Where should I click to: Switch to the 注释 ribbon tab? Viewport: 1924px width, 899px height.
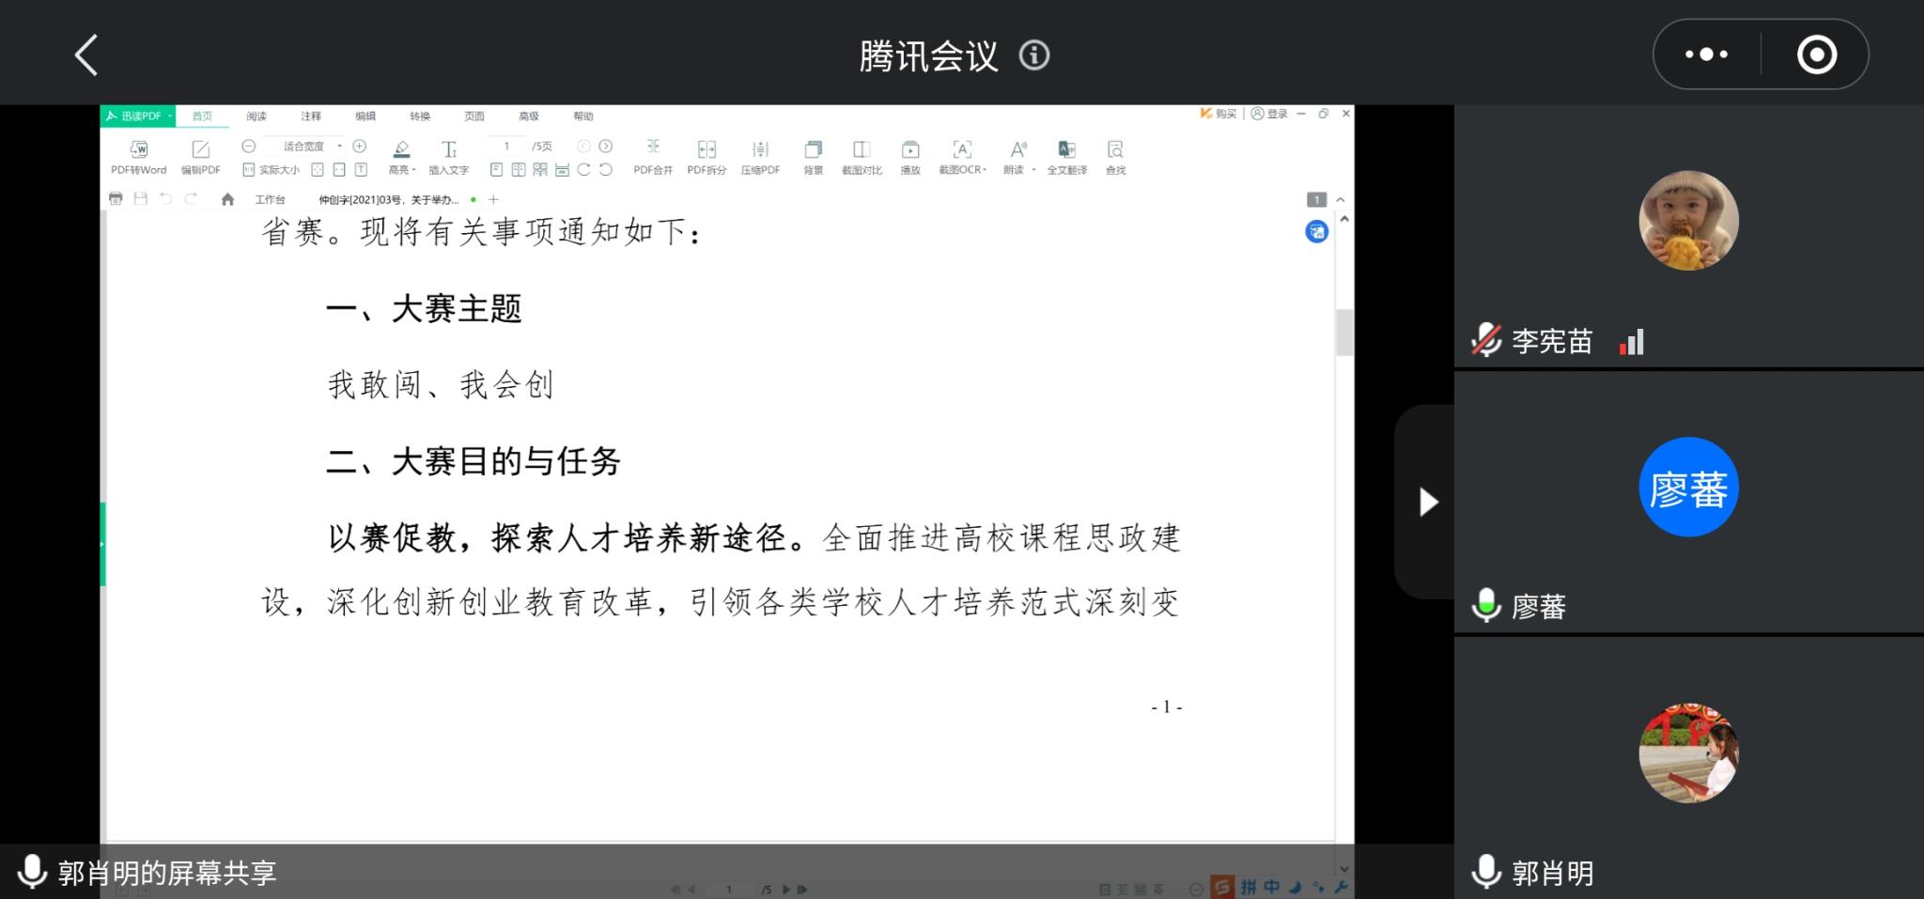[311, 116]
